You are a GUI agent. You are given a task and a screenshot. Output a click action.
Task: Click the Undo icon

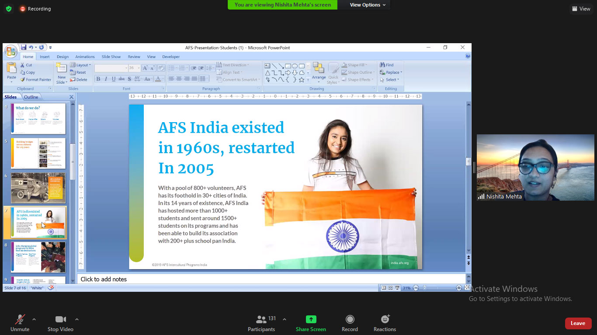click(31, 48)
